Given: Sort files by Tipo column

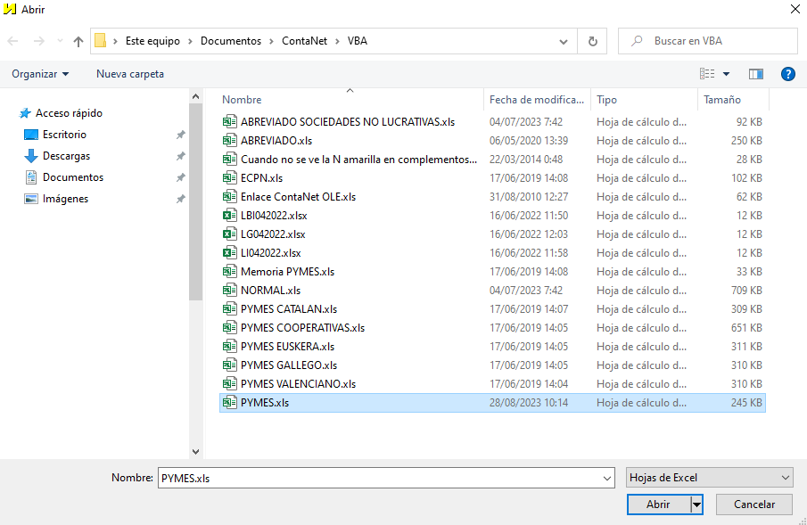Looking at the screenshot, I should click(x=606, y=100).
